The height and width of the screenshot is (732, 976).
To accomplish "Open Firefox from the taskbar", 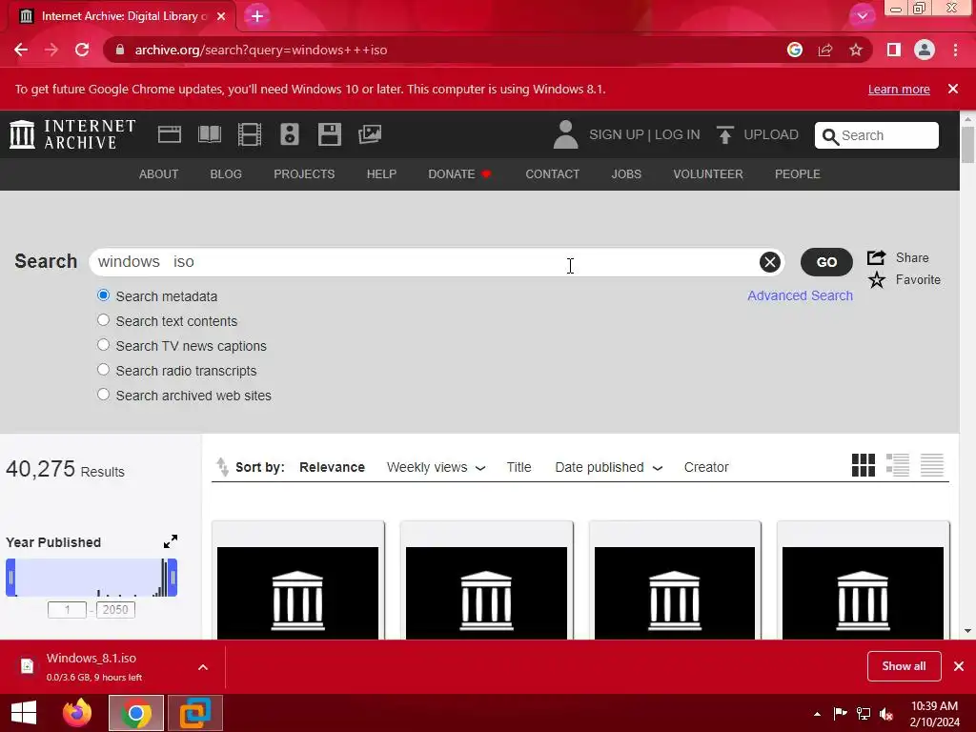I will [x=77, y=713].
